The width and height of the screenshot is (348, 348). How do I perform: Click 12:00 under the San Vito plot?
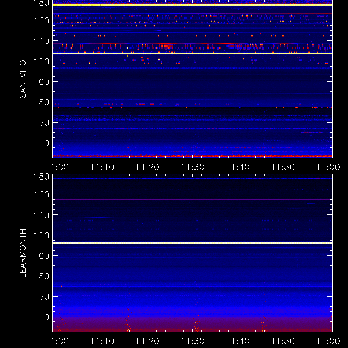tap(328, 167)
